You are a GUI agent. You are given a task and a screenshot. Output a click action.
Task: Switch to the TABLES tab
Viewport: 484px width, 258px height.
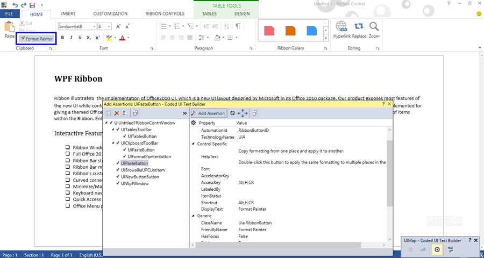209,14
